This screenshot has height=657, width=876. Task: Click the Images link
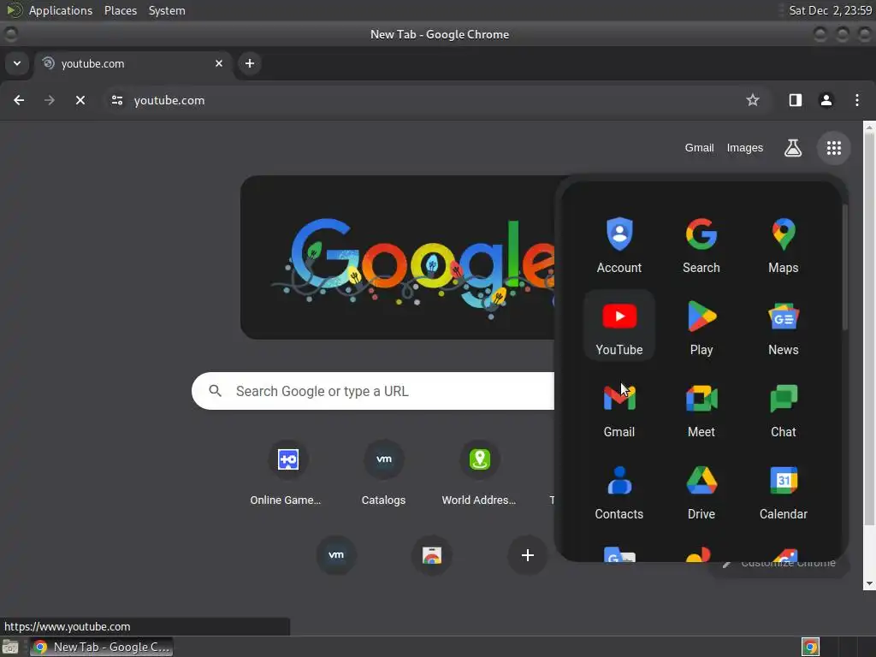tap(744, 147)
